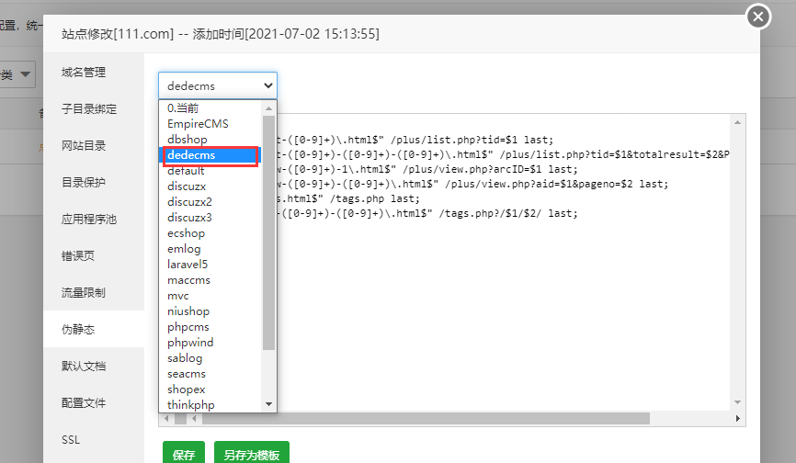The height and width of the screenshot is (463, 796).
Task: Open 默认文档 tab
Action: tap(94, 367)
